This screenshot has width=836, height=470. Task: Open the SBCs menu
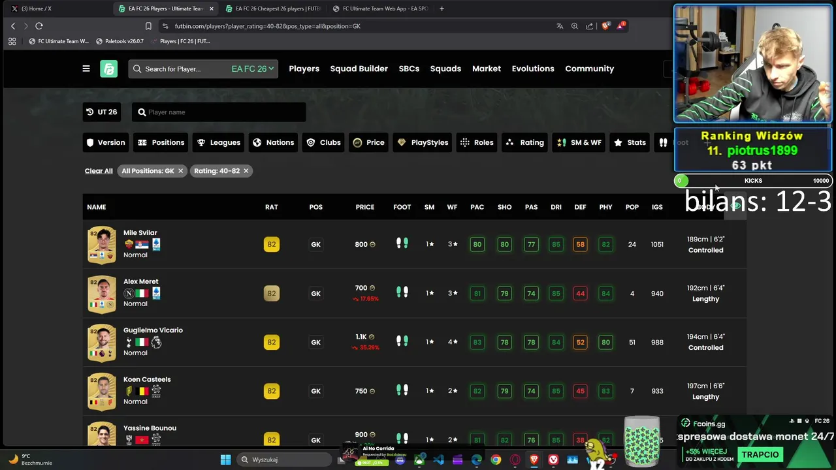click(409, 69)
